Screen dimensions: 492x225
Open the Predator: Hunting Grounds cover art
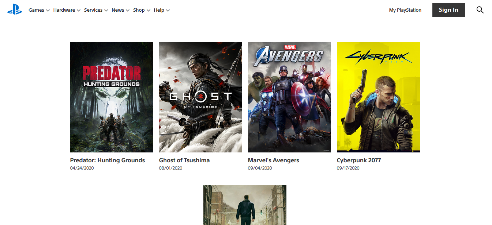click(x=112, y=97)
